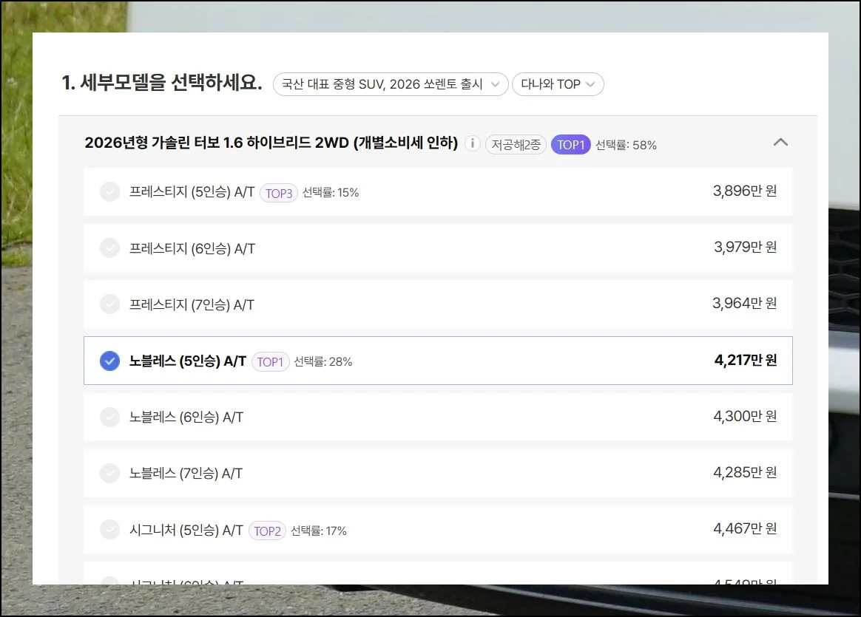Collapse the 2026년형 가솔린 터보 하이브리드 section
861x617 pixels.
coord(780,142)
